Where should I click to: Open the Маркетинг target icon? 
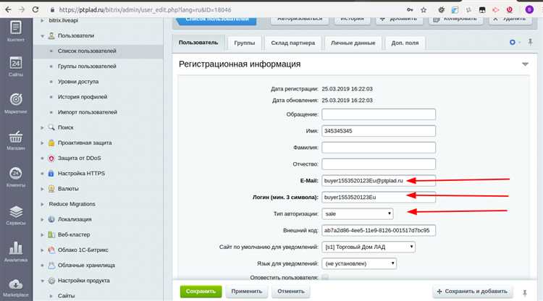(16, 103)
